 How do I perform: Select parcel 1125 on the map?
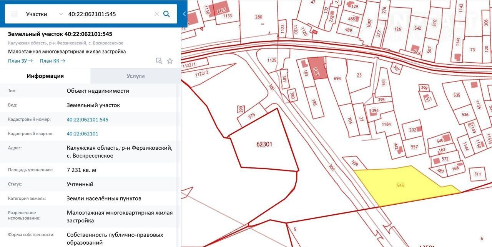[x=272, y=60]
